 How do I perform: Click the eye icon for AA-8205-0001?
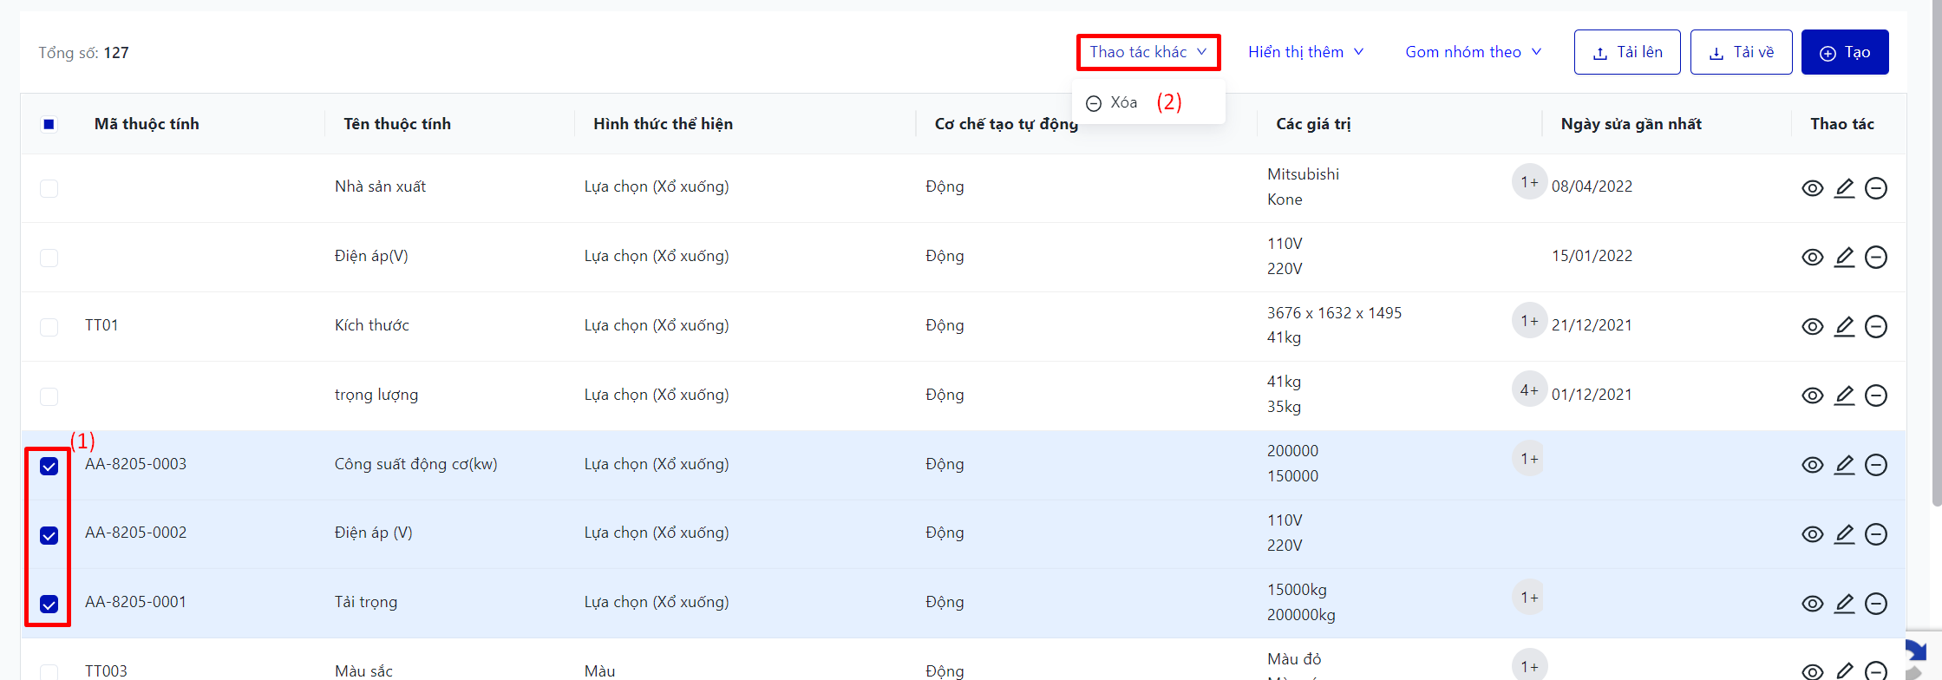[1812, 604]
